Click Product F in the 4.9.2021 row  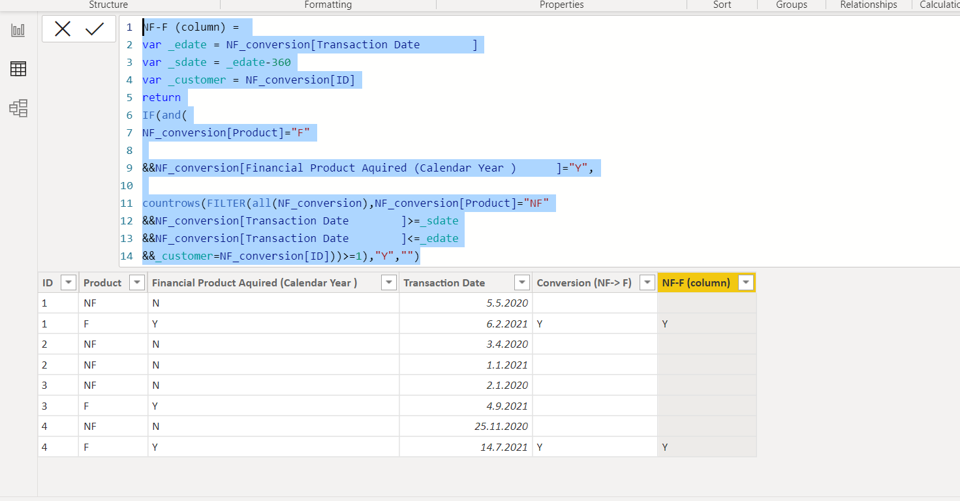[113, 406]
